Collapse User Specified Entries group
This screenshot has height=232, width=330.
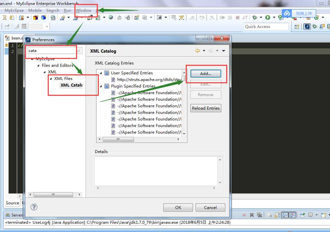[x=101, y=73]
